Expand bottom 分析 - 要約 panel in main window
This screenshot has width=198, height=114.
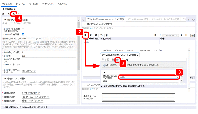click(2, 108)
